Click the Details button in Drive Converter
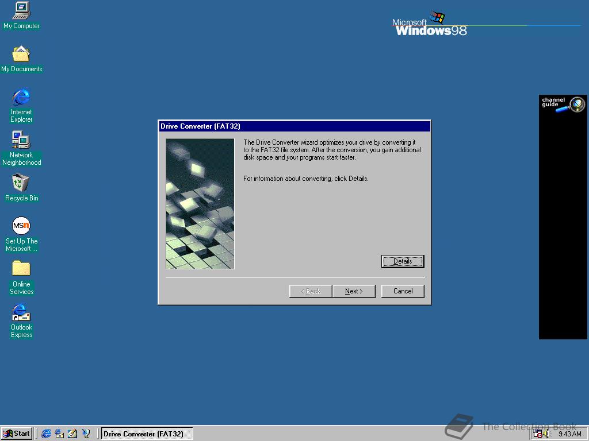The image size is (589, 441). pos(403,261)
